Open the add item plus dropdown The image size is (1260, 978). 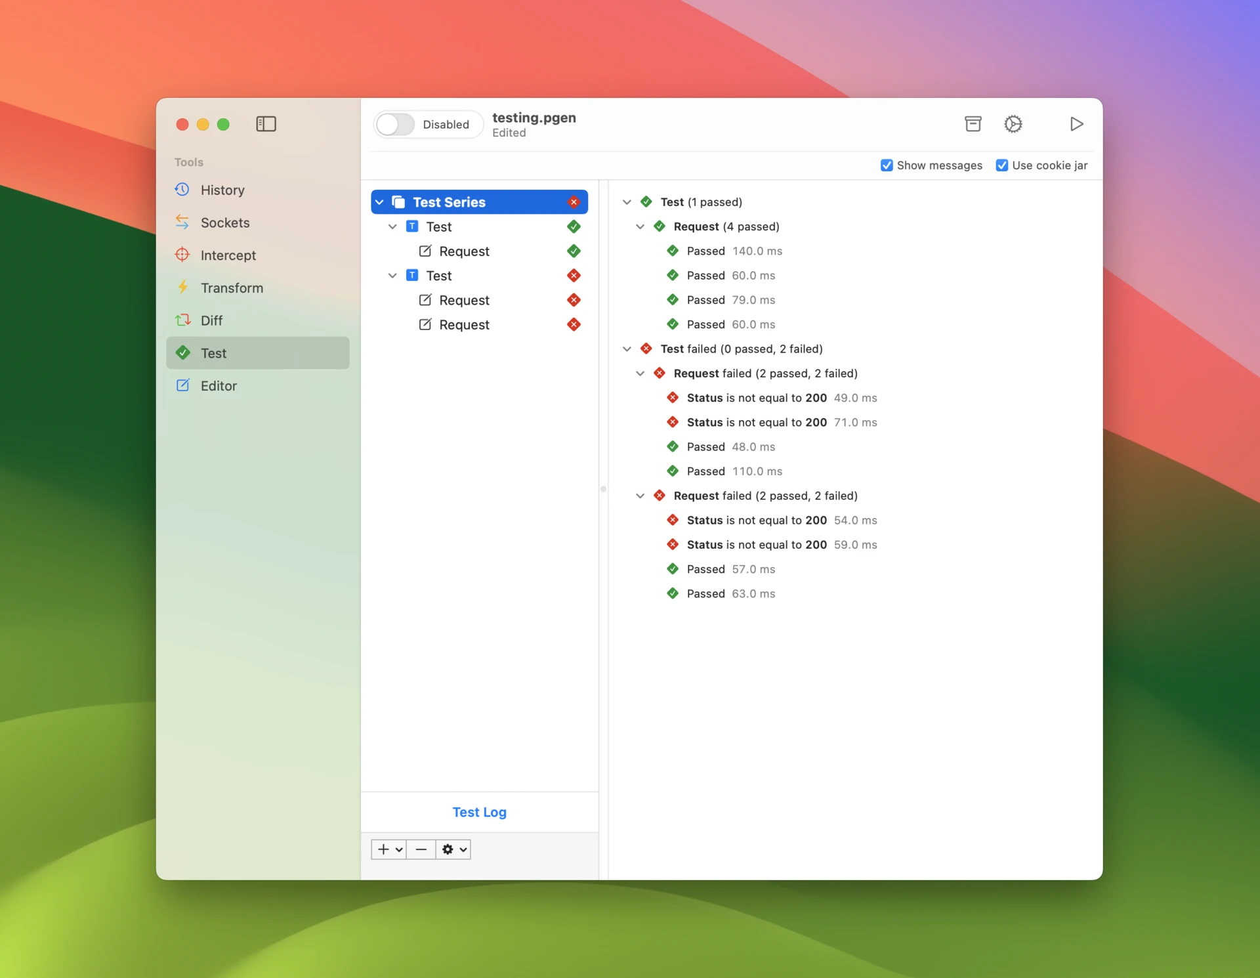389,849
